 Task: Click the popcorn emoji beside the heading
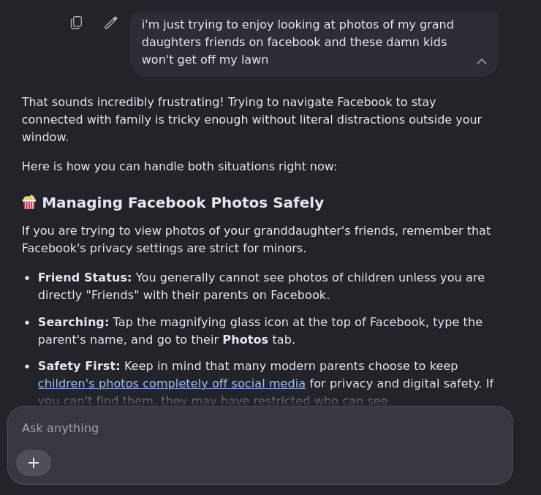click(x=29, y=203)
